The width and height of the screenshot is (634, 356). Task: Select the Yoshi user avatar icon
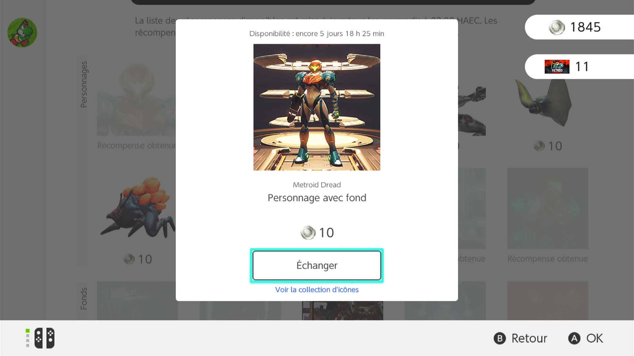pyautogui.click(x=22, y=32)
